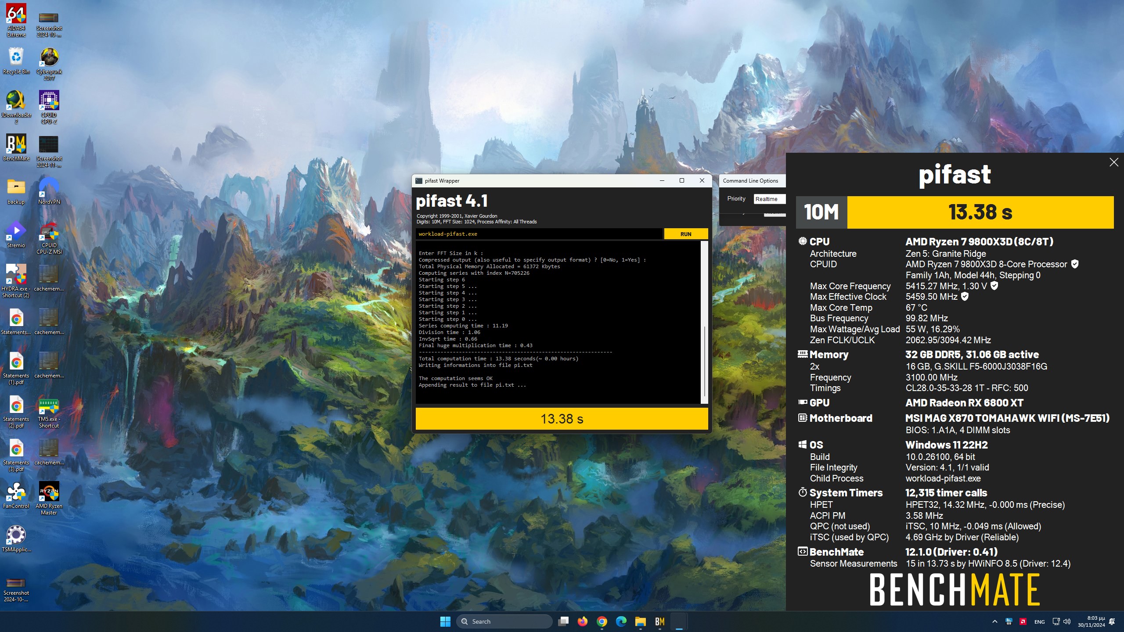Select the backup folder on desktop
Viewport: 1124px width, 632px height.
coord(16,191)
